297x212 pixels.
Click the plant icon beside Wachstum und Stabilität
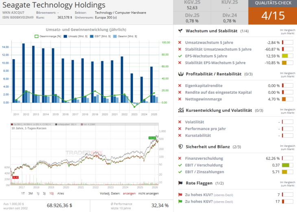(180, 31)
